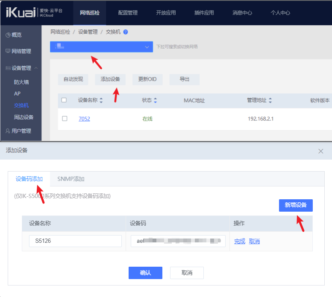
Task: Click the 网络管理 monitor icon in sidebar
Action: 8,51
